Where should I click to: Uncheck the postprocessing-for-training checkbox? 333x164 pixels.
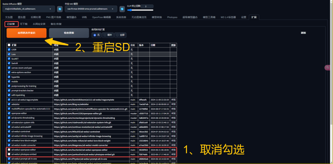click(x=9, y=86)
